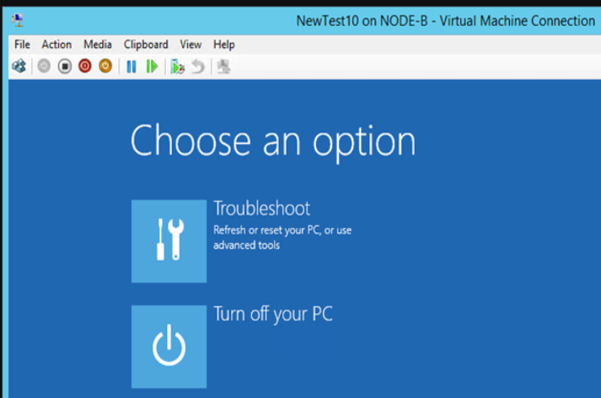Click the "NewTest10 on NODE-B" window title
Image resolution: width=601 pixels, height=398 pixels.
(x=445, y=21)
